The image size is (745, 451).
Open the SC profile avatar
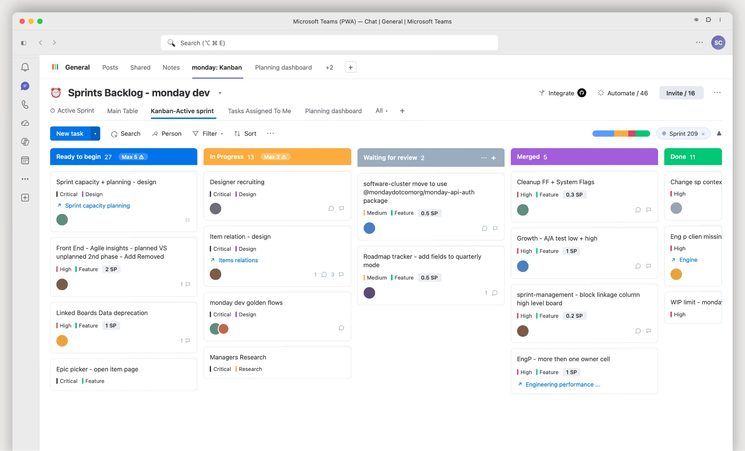(x=718, y=43)
